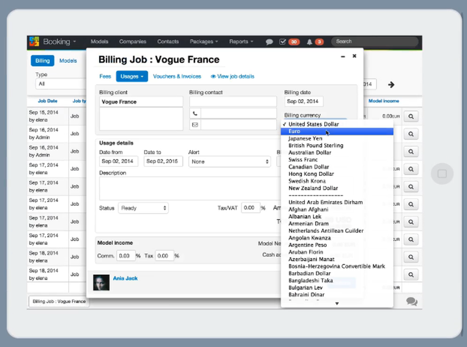Viewport: 467px width, 347px height.
Task: Minimize the Billing Job dialog
Action: point(343,56)
